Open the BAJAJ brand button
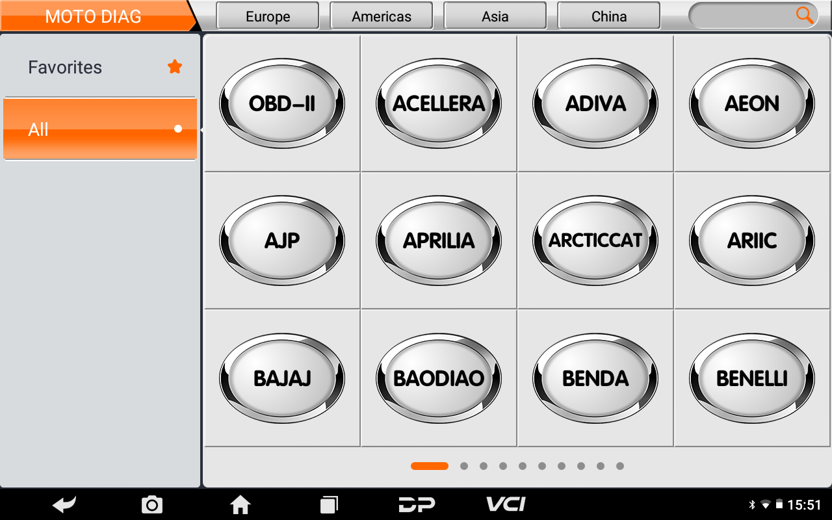 282,378
